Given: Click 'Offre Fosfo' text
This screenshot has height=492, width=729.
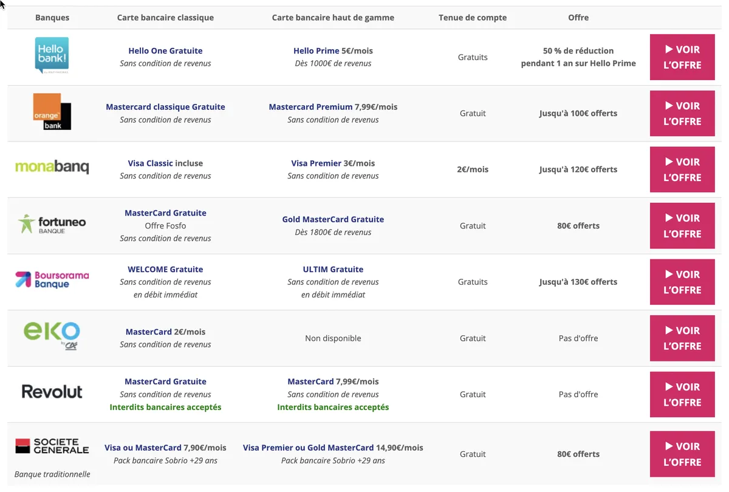Looking at the screenshot, I should coord(165,226).
